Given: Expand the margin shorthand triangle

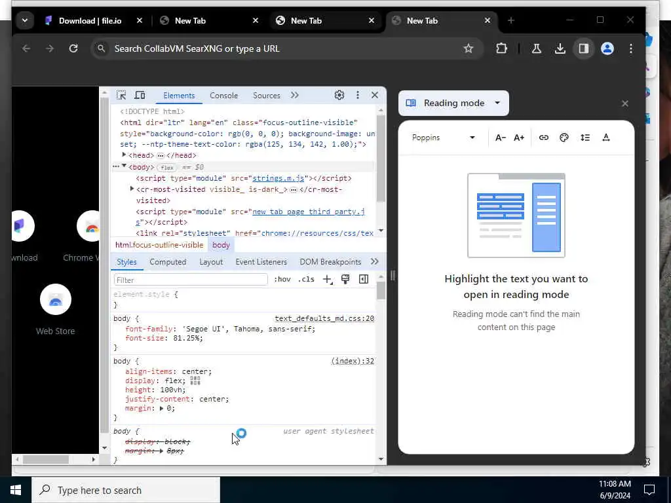Looking at the screenshot, I should [161, 408].
